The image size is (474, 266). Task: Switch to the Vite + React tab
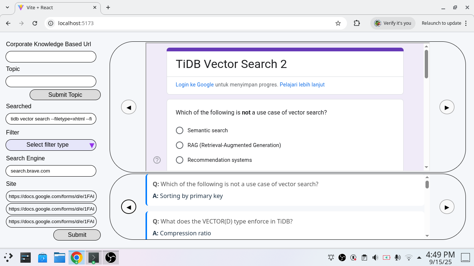coord(58,7)
